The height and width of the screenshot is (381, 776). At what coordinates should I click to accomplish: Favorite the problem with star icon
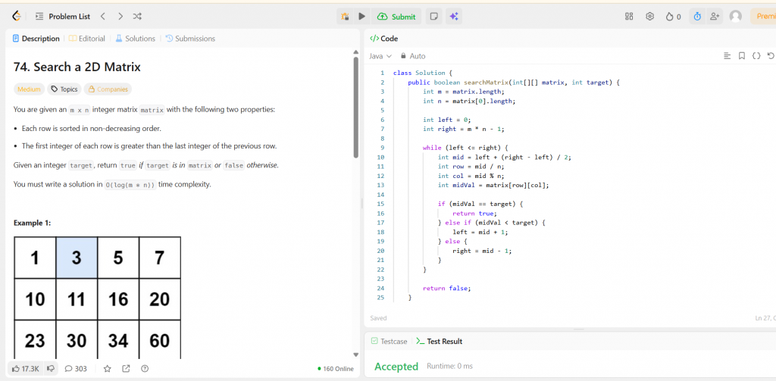point(108,369)
